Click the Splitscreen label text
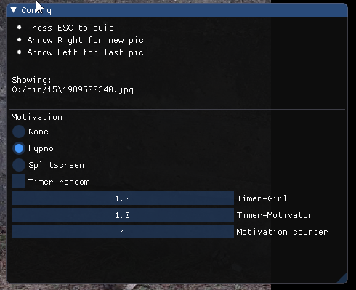This screenshot has width=356, height=290. tap(56, 165)
